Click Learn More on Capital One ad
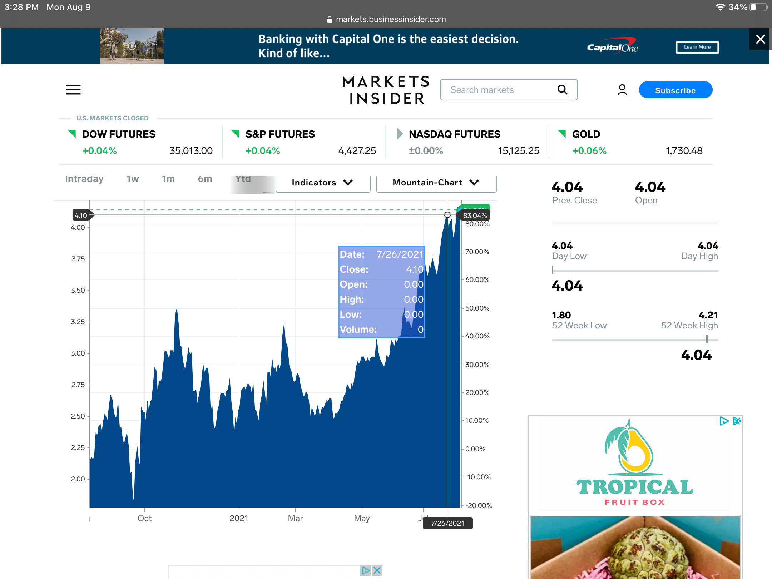Image resolution: width=772 pixels, height=579 pixels. pyautogui.click(x=697, y=47)
